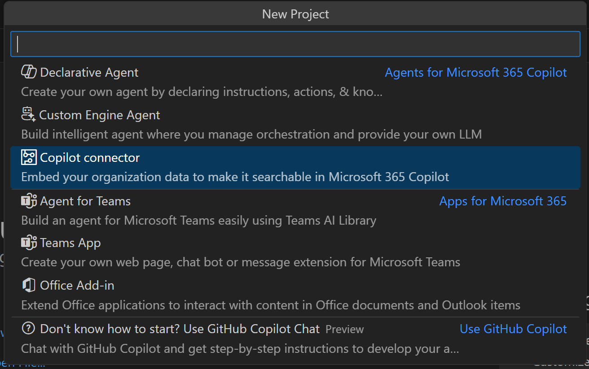The height and width of the screenshot is (369, 589).
Task: Click the question mark help icon
Action: point(28,329)
